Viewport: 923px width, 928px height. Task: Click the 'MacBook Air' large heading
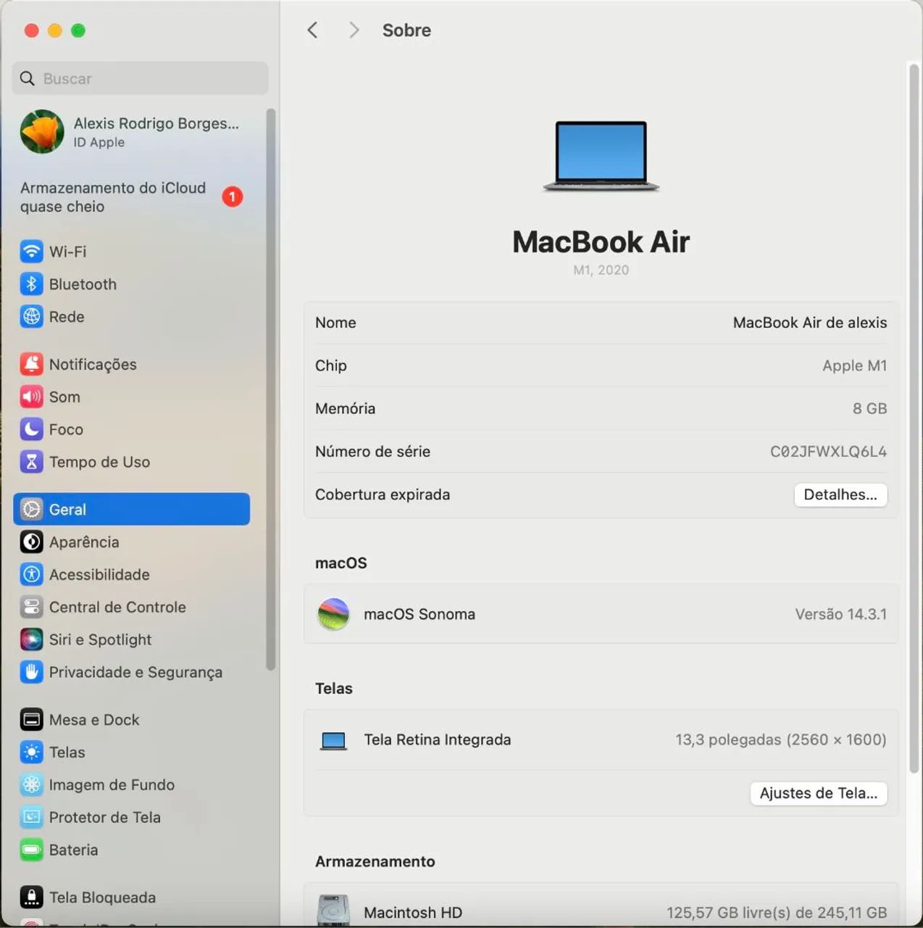601,241
